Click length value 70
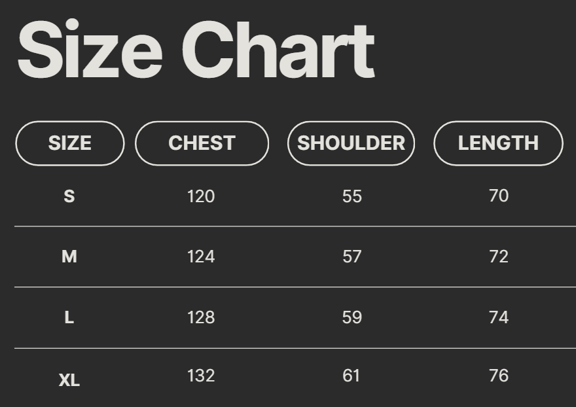 click(x=499, y=196)
